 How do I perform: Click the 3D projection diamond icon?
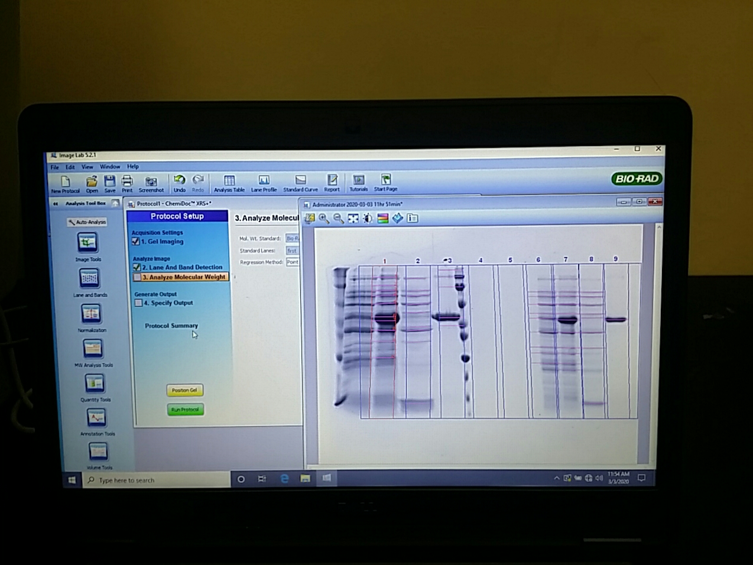point(397,218)
